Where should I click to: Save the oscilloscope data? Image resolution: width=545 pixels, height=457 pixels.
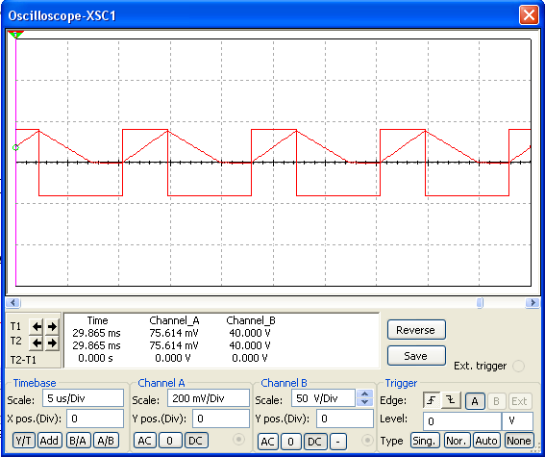coord(416,356)
